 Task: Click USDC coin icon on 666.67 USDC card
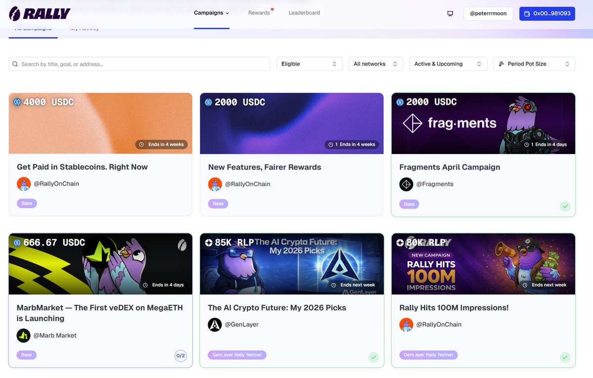tap(17, 243)
